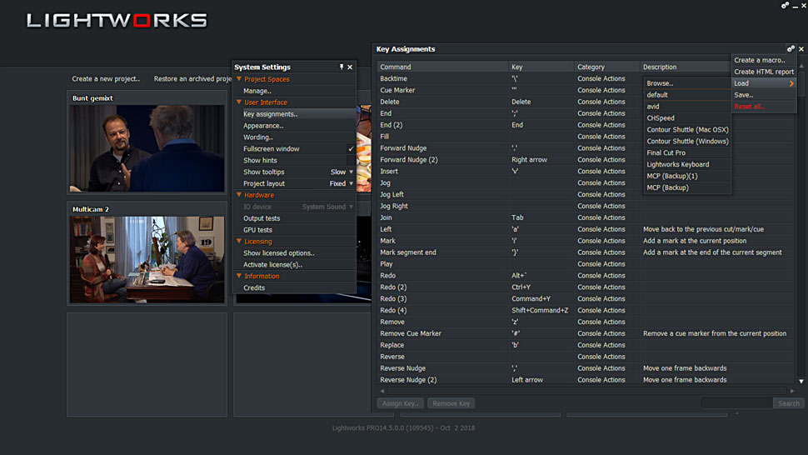Load Contour Shuttle (Mac OSX) preset
Image resolution: width=808 pixels, height=455 pixels.
click(x=688, y=130)
